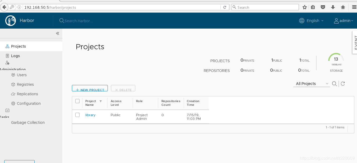The height and width of the screenshot is (163, 357).
Task: Click the browser bookmarks list icon
Action: [x=313, y=7]
